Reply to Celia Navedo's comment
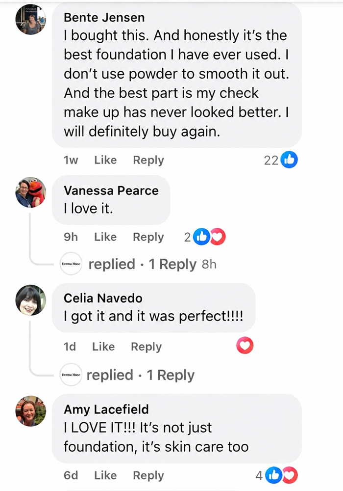The width and height of the screenshot is (343, 491). point(146,347)
